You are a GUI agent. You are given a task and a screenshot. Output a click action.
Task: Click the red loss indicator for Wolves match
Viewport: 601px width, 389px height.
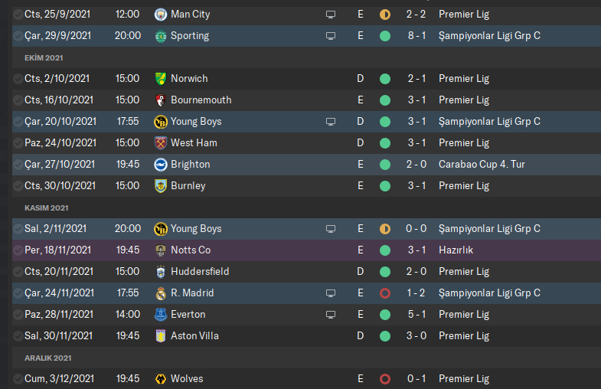click(384, 379)
